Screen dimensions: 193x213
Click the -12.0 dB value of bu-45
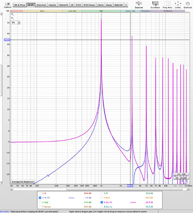pos(149,202)
